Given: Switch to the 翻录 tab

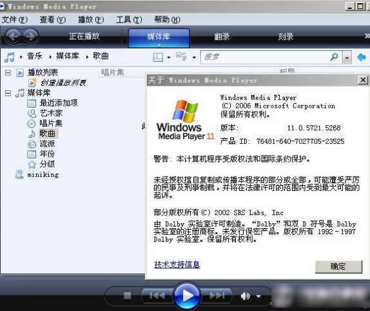Looking at the screenshot, I should tap(222, 37).
